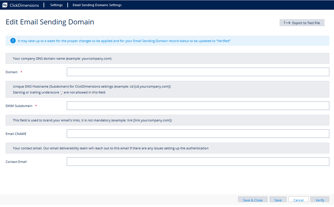The image size is (334, 207).
Task: Click the 'Domain' field label
Action: coord(12,72)
